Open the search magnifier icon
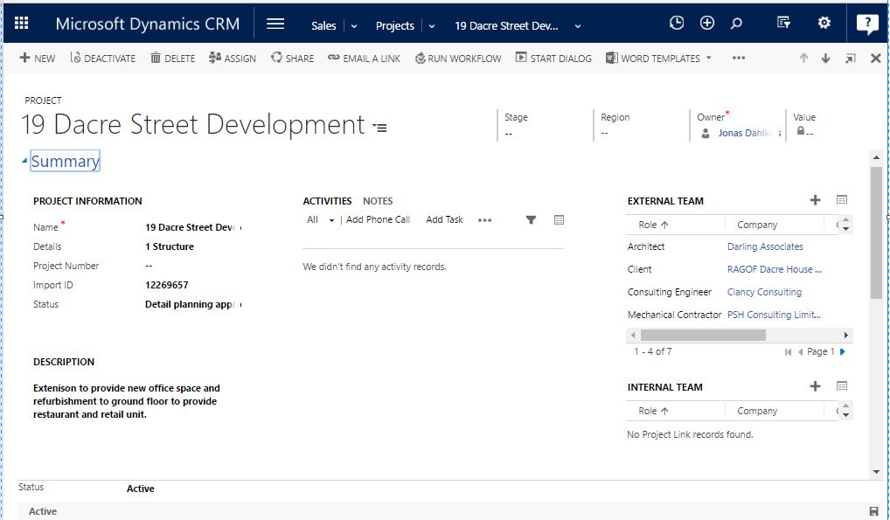The image size is (890, 520). click(736, 24)
